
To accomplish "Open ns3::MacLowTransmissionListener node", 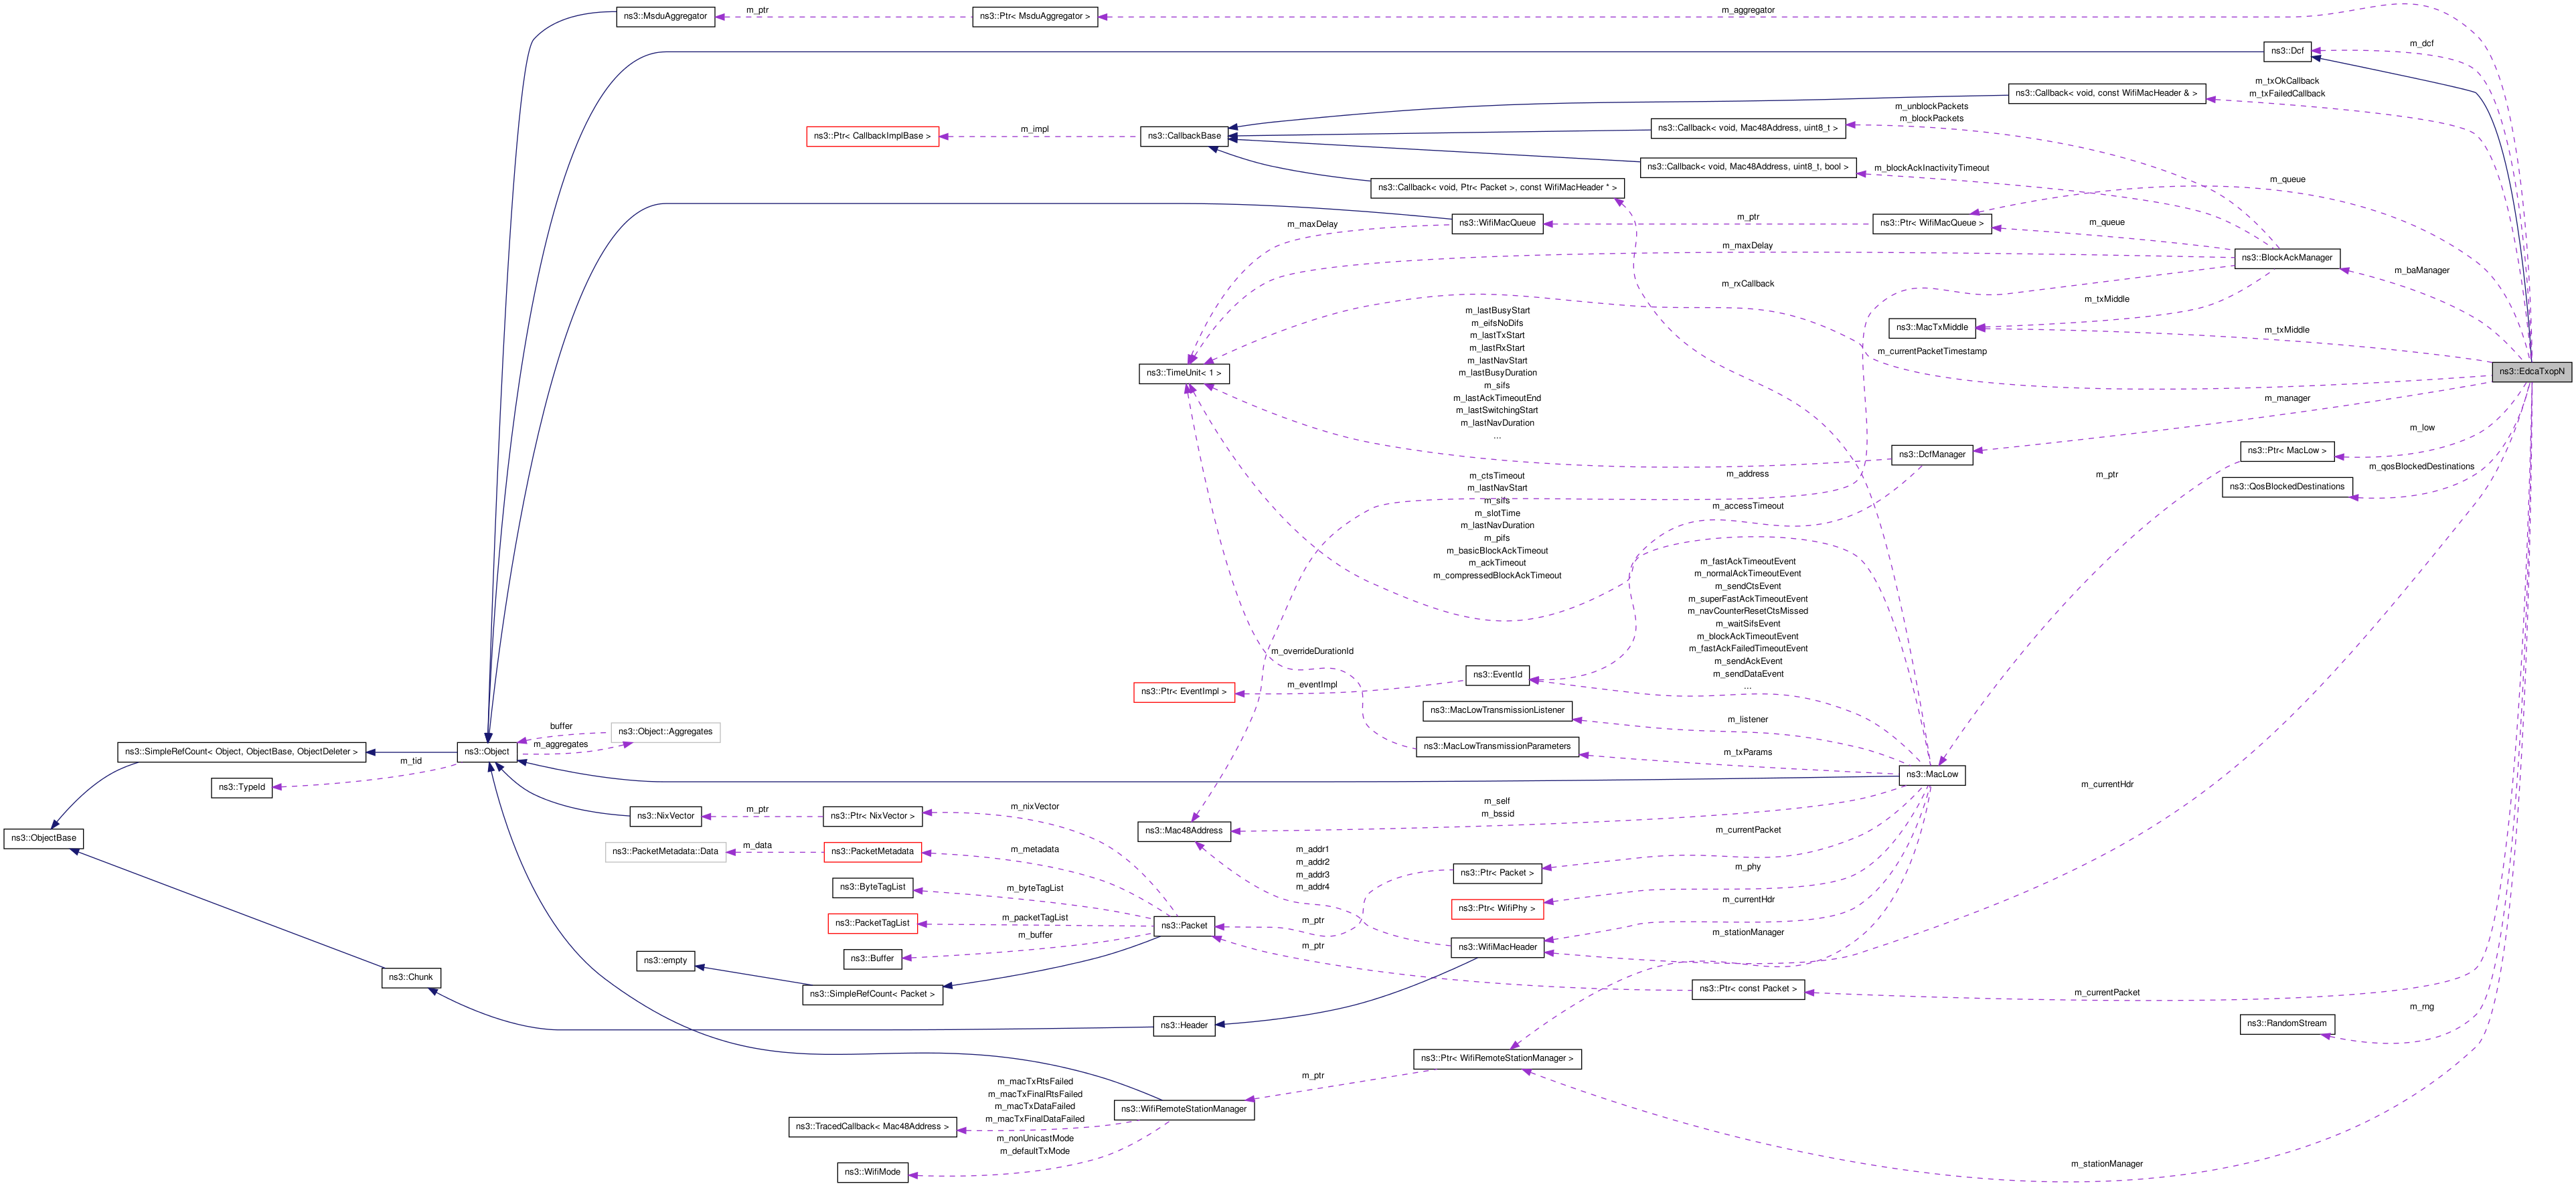I will tap(1497, 710).
